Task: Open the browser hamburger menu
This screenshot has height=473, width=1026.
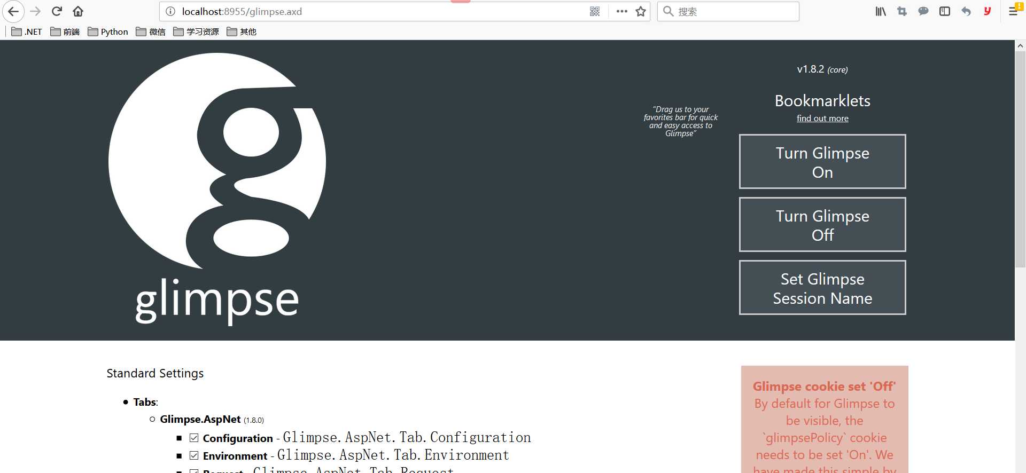Action: (1013, 11)
